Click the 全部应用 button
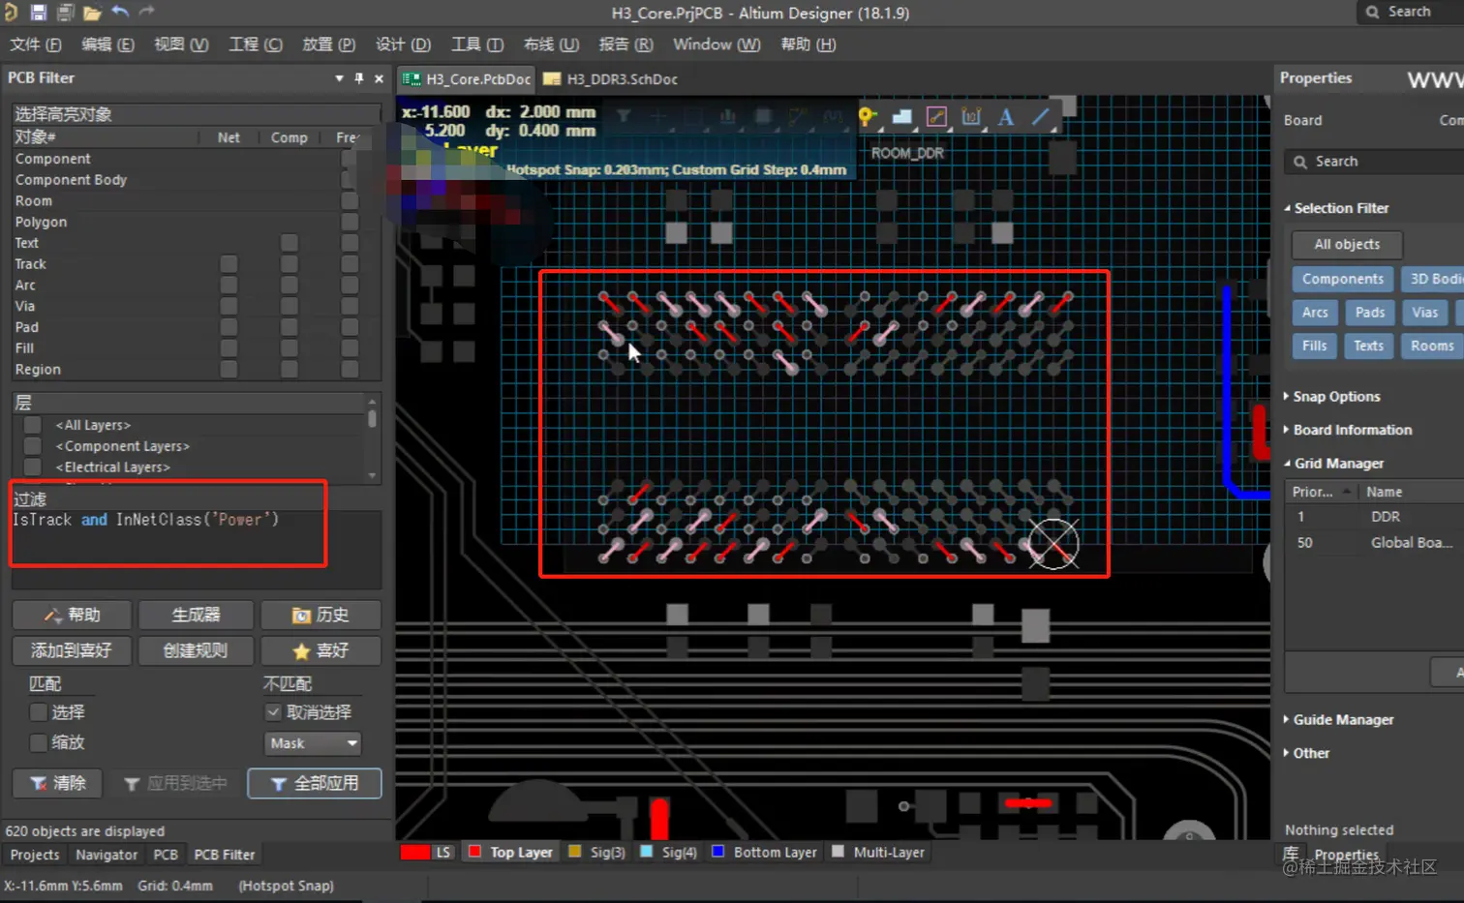This screenshot has width=1464, height=903. pyautogui.click(x=315, y=783)
